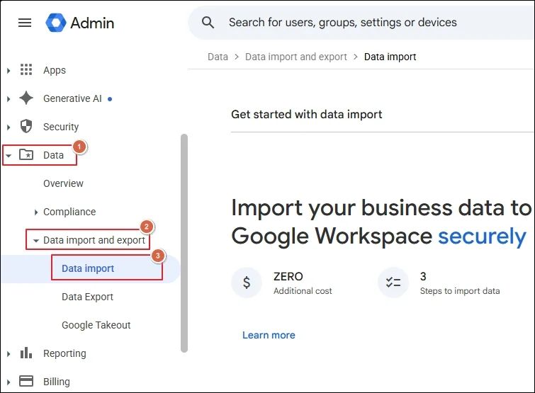Expand the Billing section arrow
Image resolution: width=535 pixels, height=393 pixels.
(x=9, y=382)
